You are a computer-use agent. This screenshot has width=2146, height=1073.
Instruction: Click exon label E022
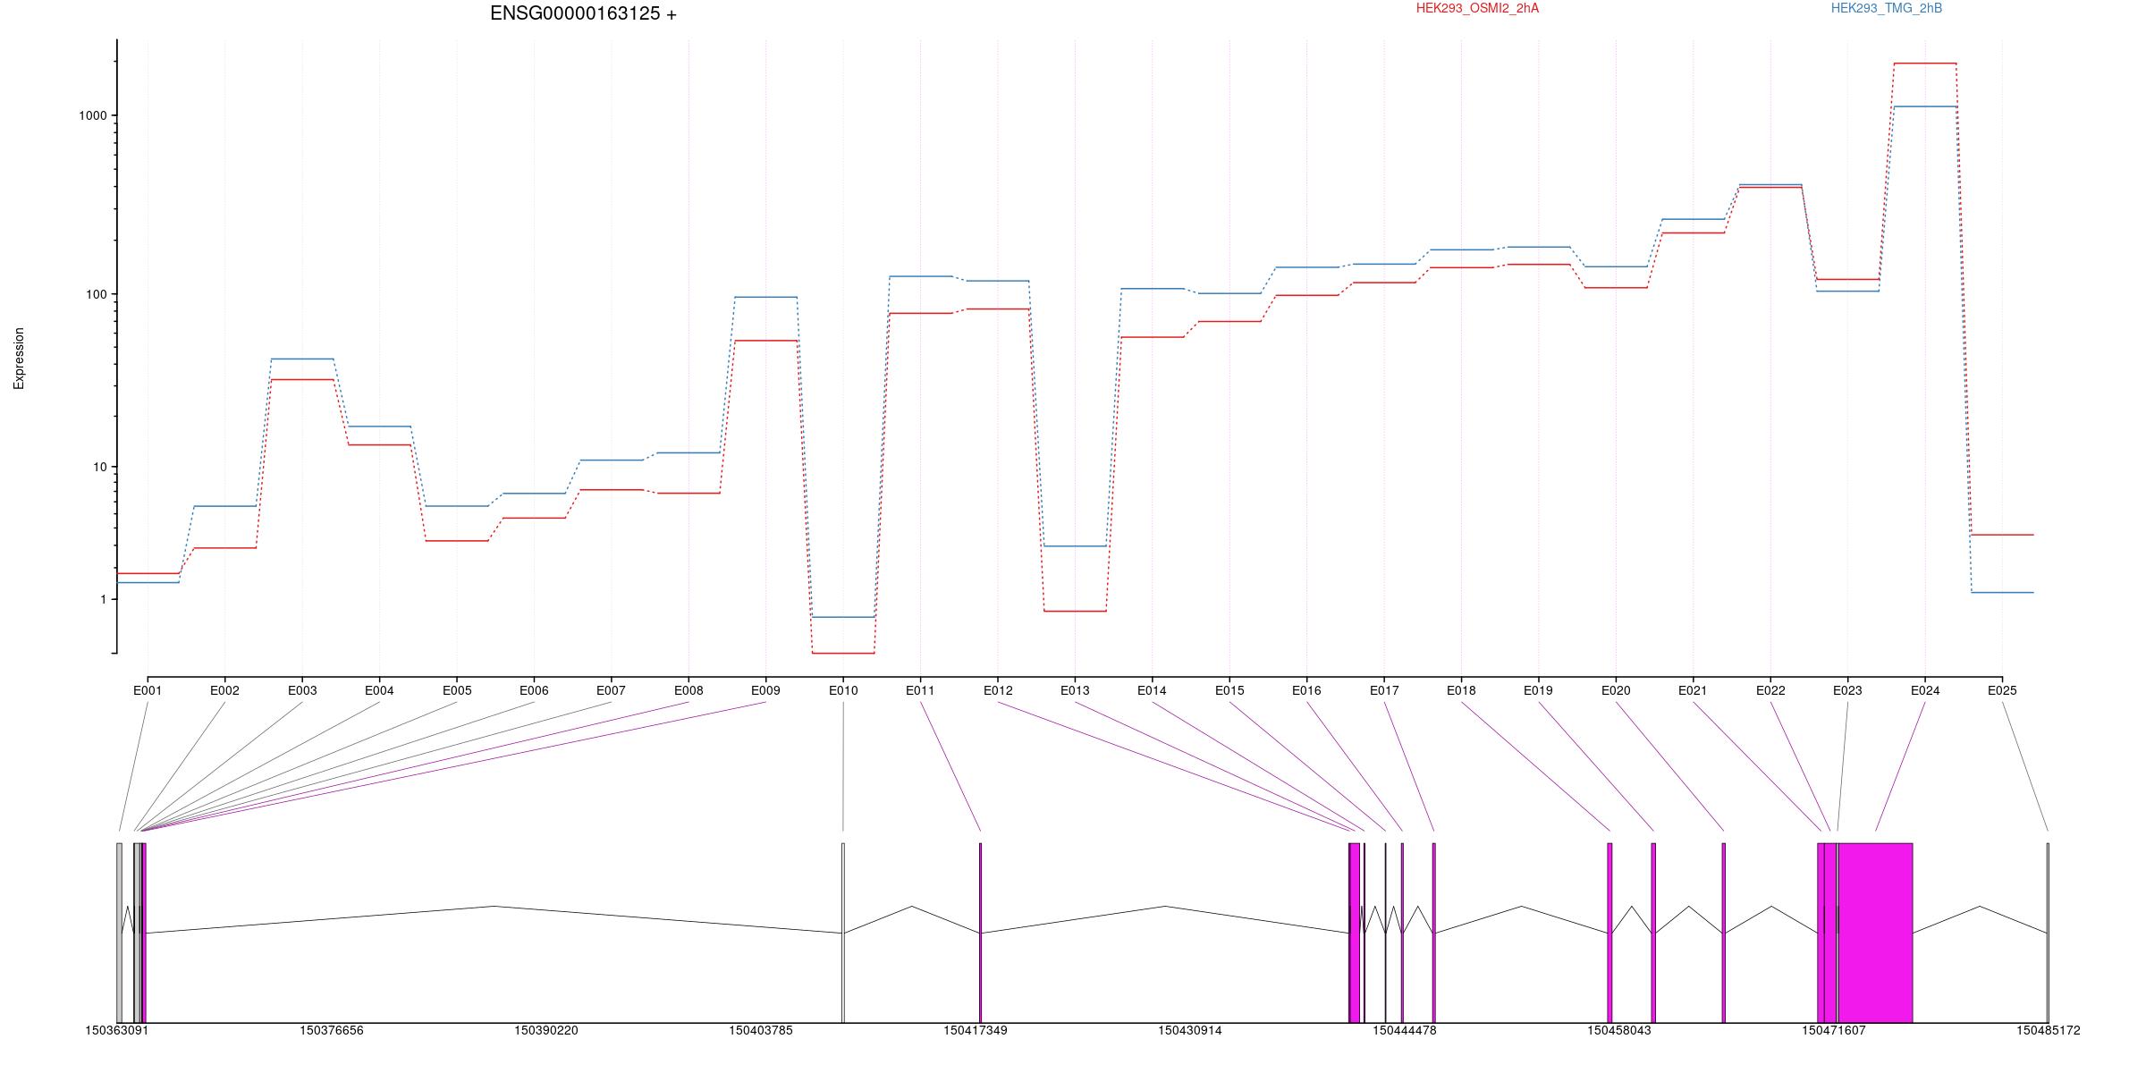[1770, 690]
